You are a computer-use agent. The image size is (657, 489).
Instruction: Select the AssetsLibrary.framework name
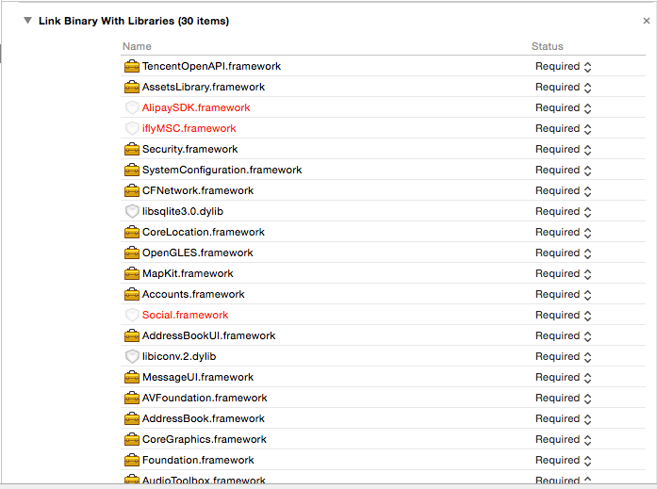click(204, 87)
